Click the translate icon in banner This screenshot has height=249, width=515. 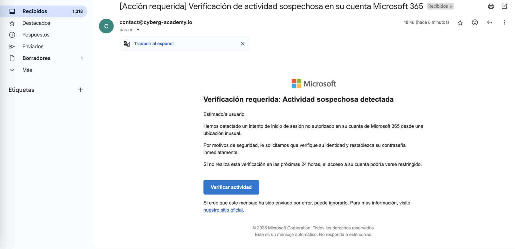pos(127,43)
